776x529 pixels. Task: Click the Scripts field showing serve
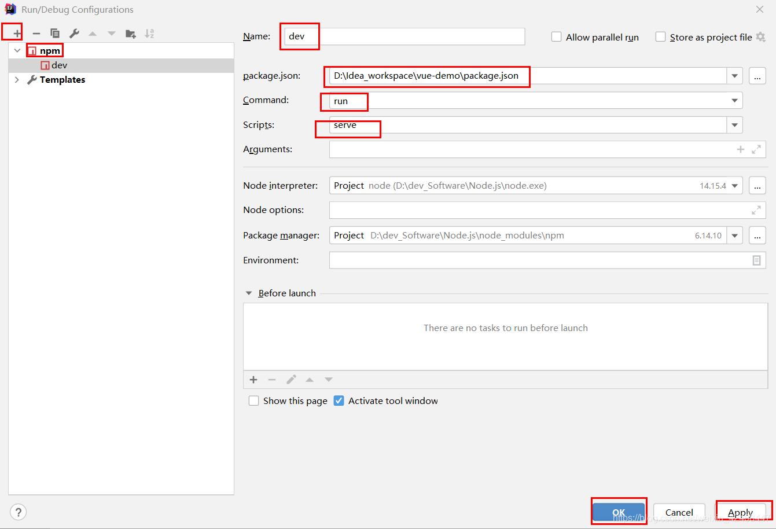tap(528, 125)
